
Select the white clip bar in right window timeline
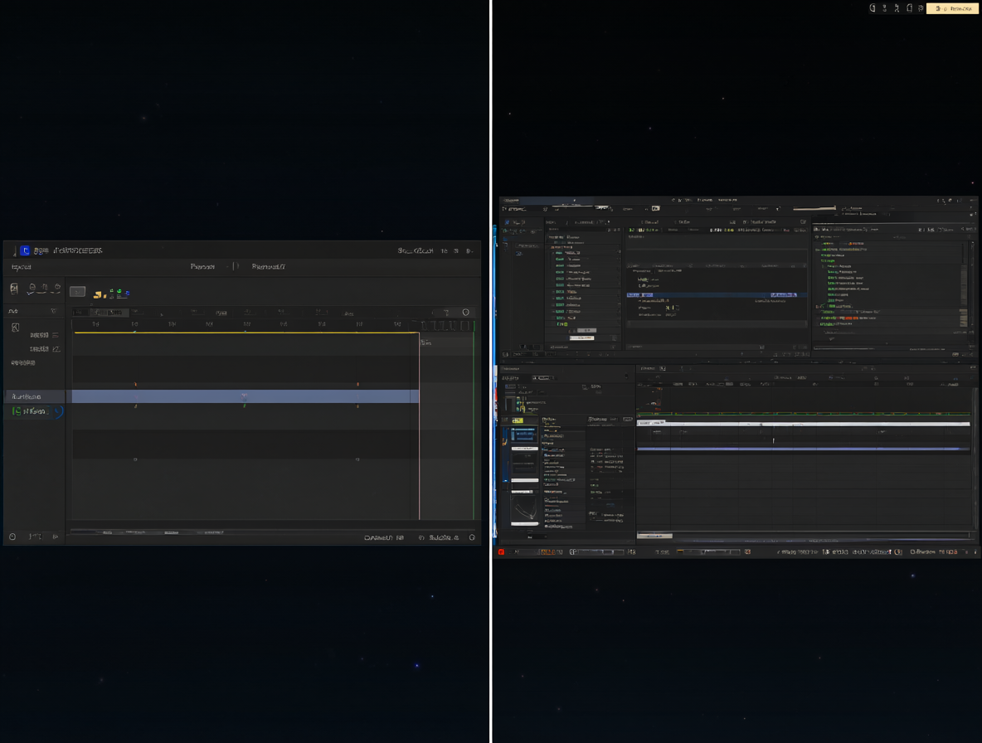[804, 424]
